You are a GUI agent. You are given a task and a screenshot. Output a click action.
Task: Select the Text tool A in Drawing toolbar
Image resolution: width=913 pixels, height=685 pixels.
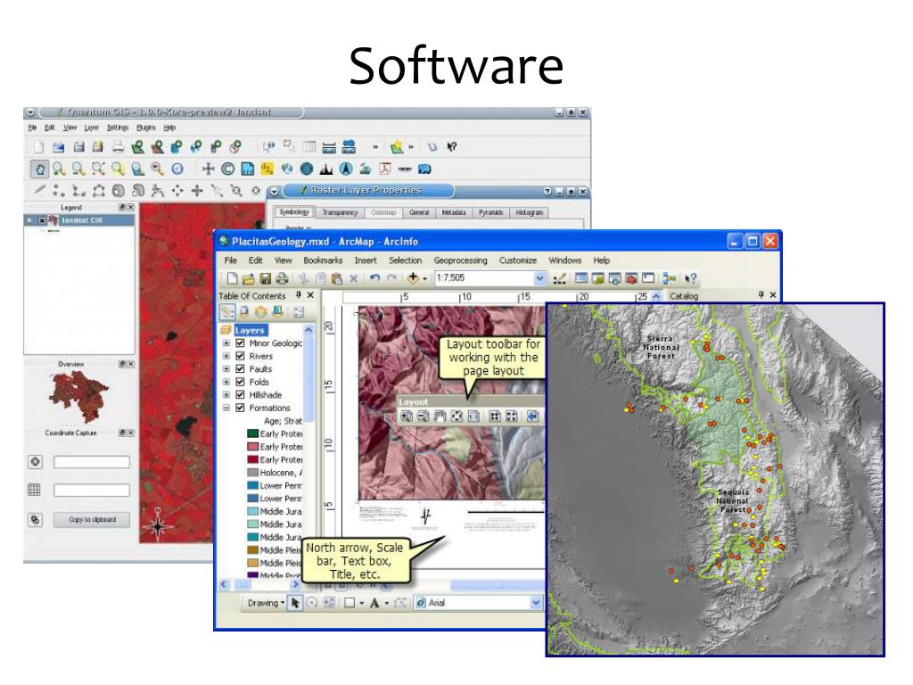374,603
